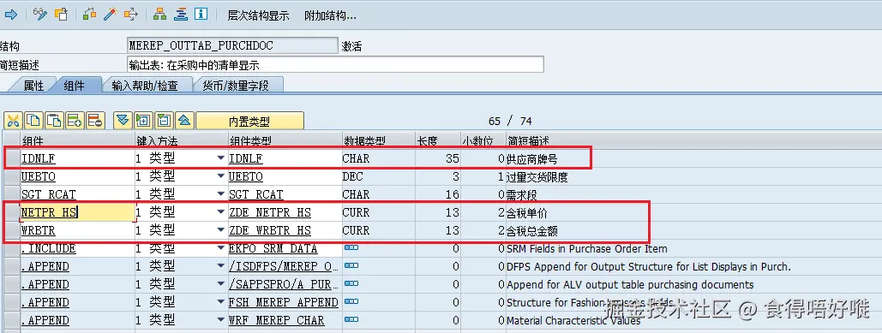Open component type link WRF_MEREP_CHAR

pyautogui.click(x=276, y=321)
